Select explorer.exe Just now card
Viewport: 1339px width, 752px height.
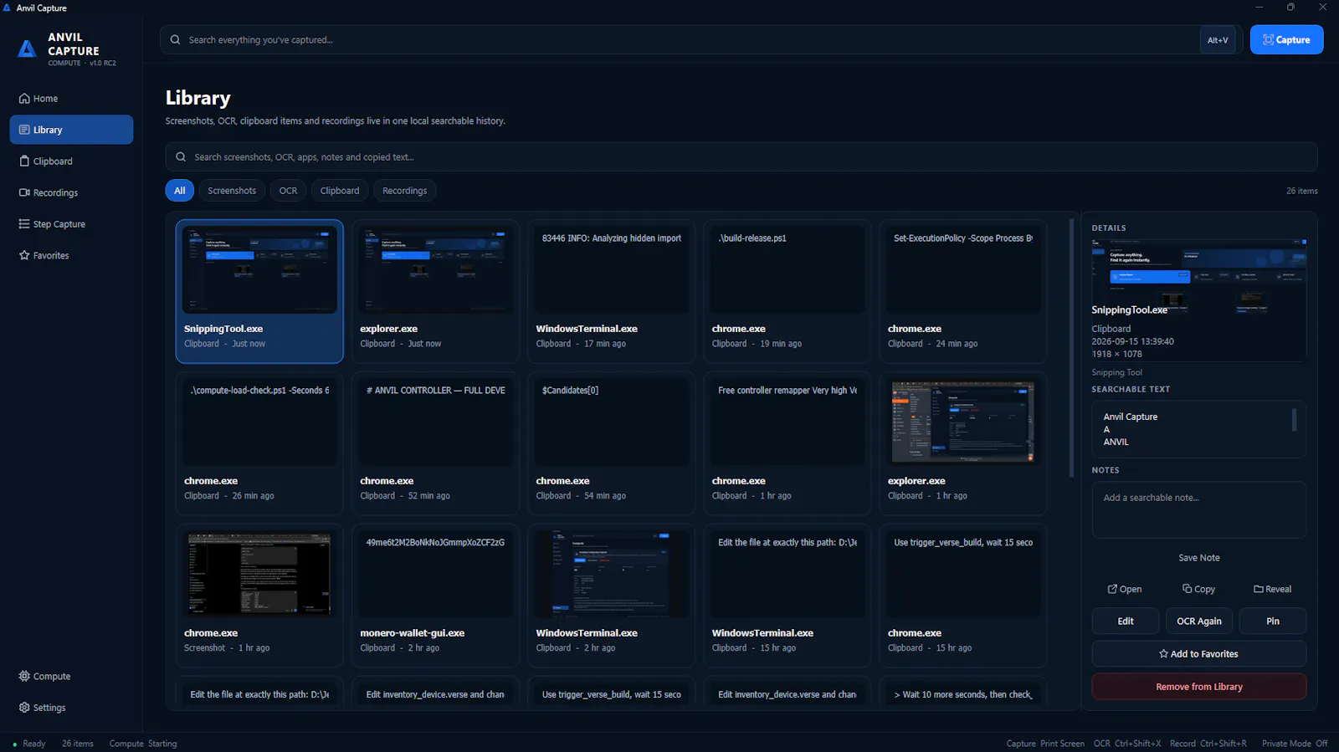tap(435, 291)
